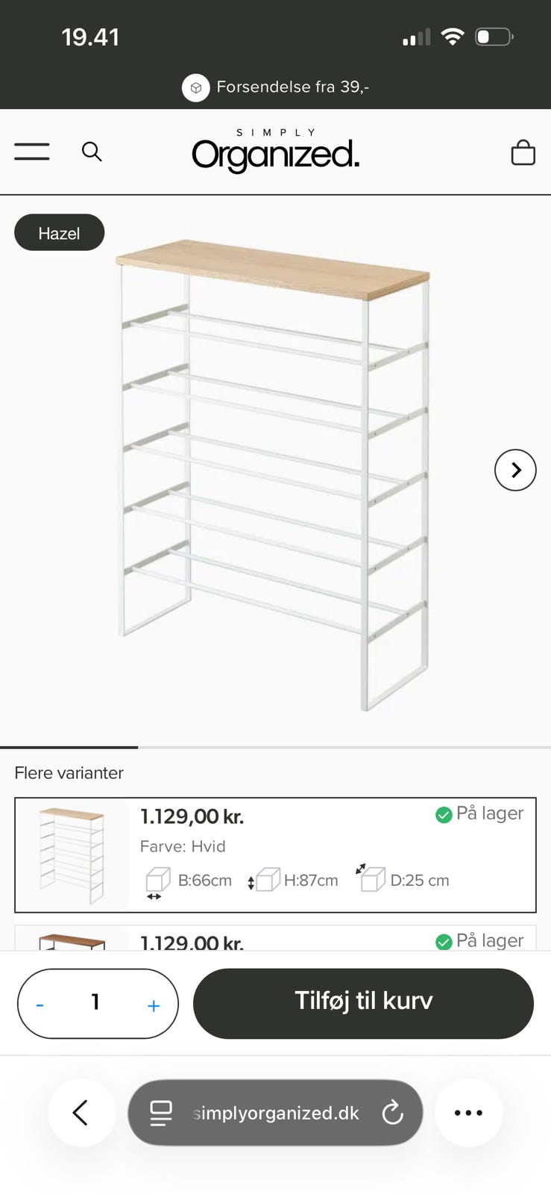Navigate back with browser back arrow
The image size is (551, 1195).
coord(81,1113)
